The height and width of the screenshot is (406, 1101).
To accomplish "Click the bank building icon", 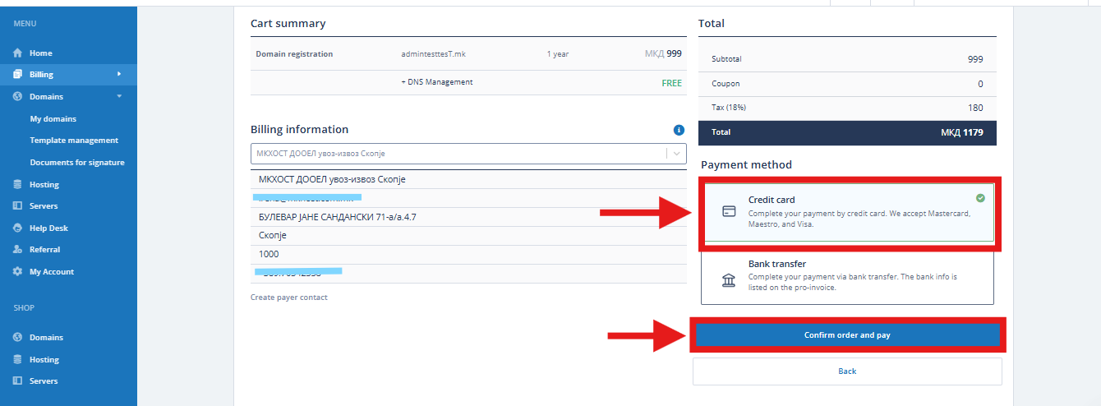I will (x=728, y=281).
